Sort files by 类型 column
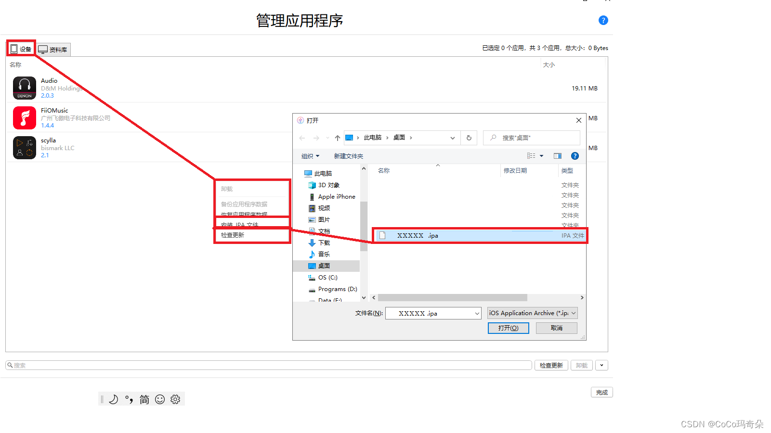 [x=567, y=171]
